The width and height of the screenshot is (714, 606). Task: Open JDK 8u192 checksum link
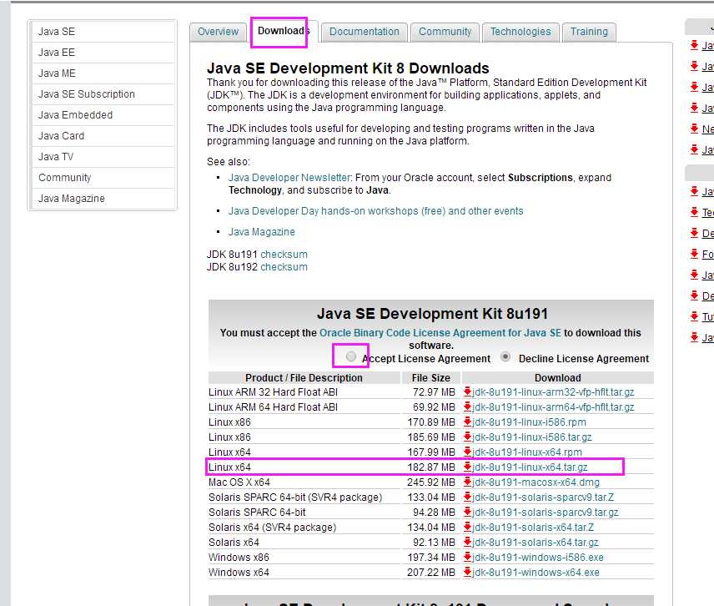pos(284,267)
